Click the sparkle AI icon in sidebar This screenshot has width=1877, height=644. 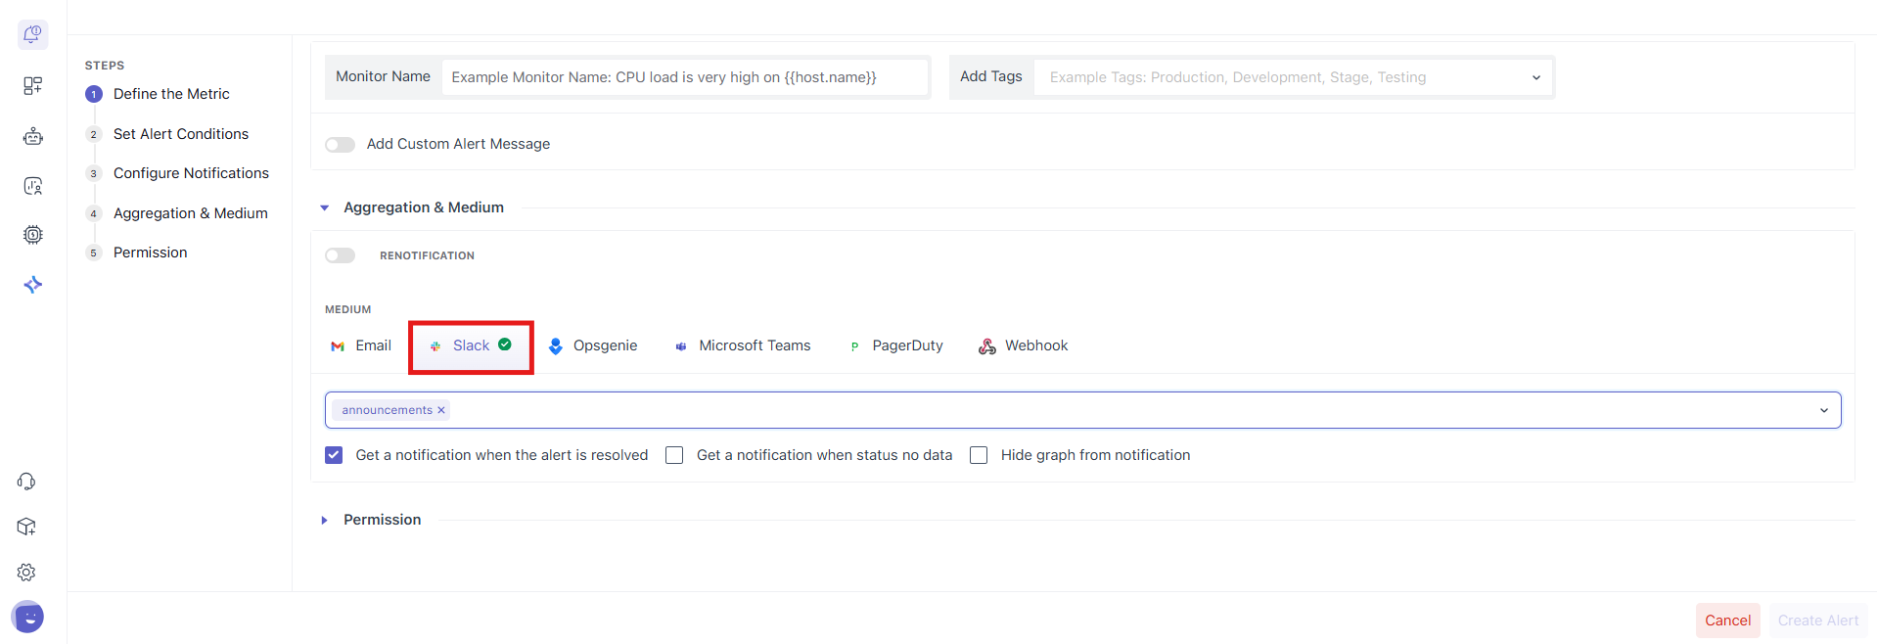[32, 285]
